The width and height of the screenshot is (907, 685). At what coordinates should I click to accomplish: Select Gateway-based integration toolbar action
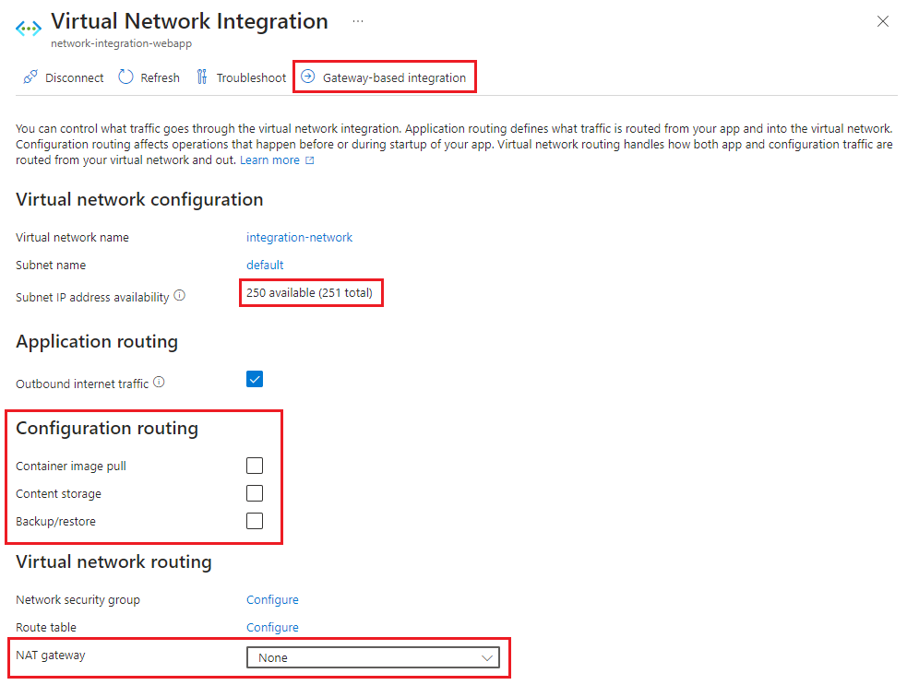click(385, 77)
